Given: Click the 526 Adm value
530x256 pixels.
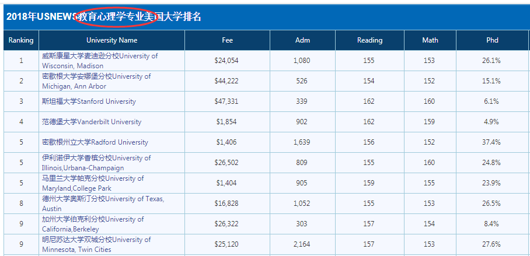Looking at the screenshot, I should [302, 81].
